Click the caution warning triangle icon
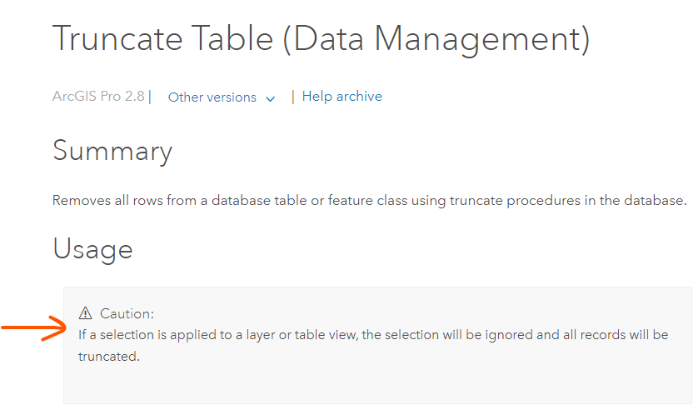The width and height of the screenshot is (698, 415). (85, 313)
